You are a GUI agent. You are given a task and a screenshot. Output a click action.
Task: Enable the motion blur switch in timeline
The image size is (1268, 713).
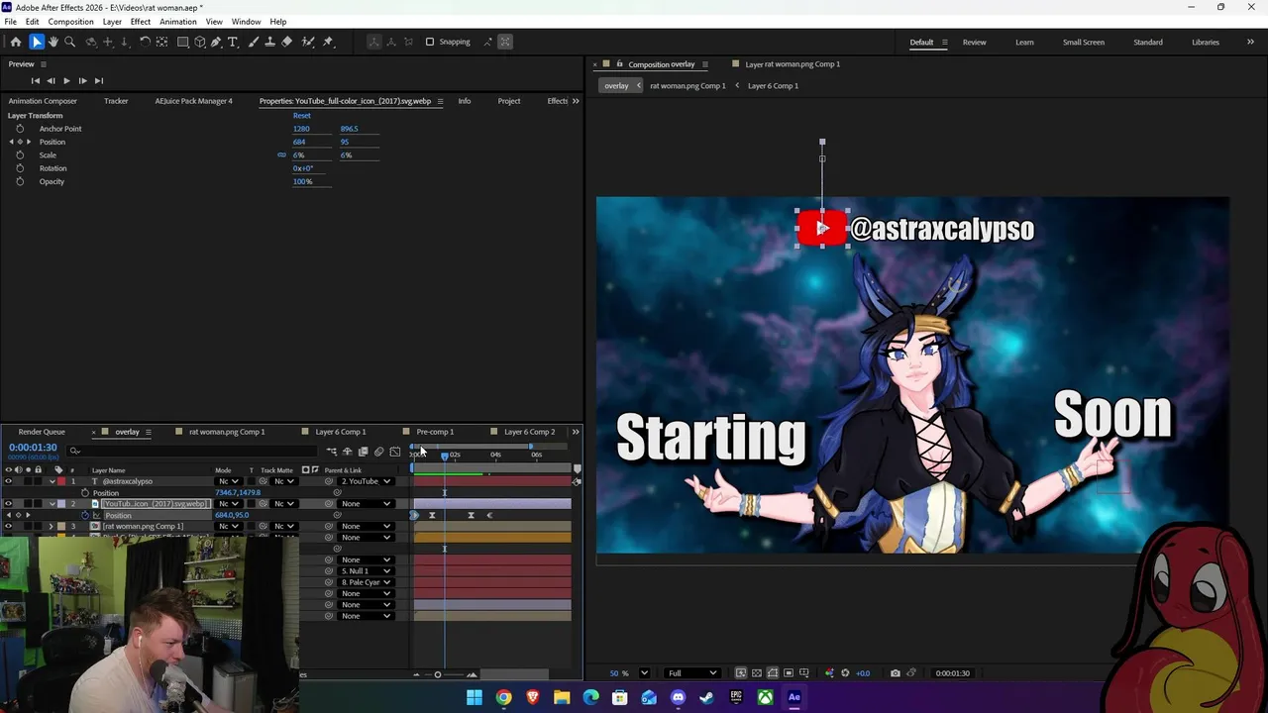click(x=378, y=452)
